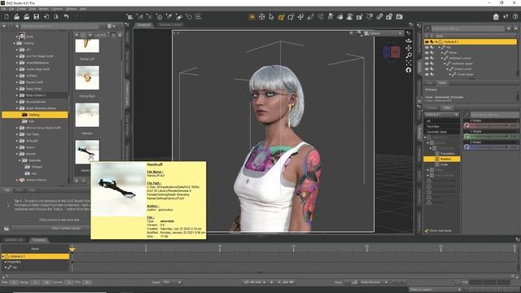Click the viewport pan control icon

coord(409,48)
